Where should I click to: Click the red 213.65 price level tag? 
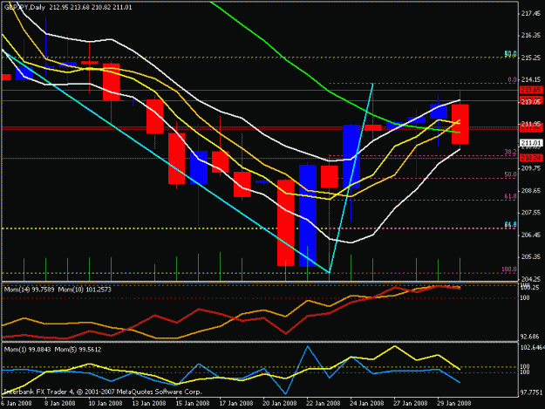click(x=531, y=90)
